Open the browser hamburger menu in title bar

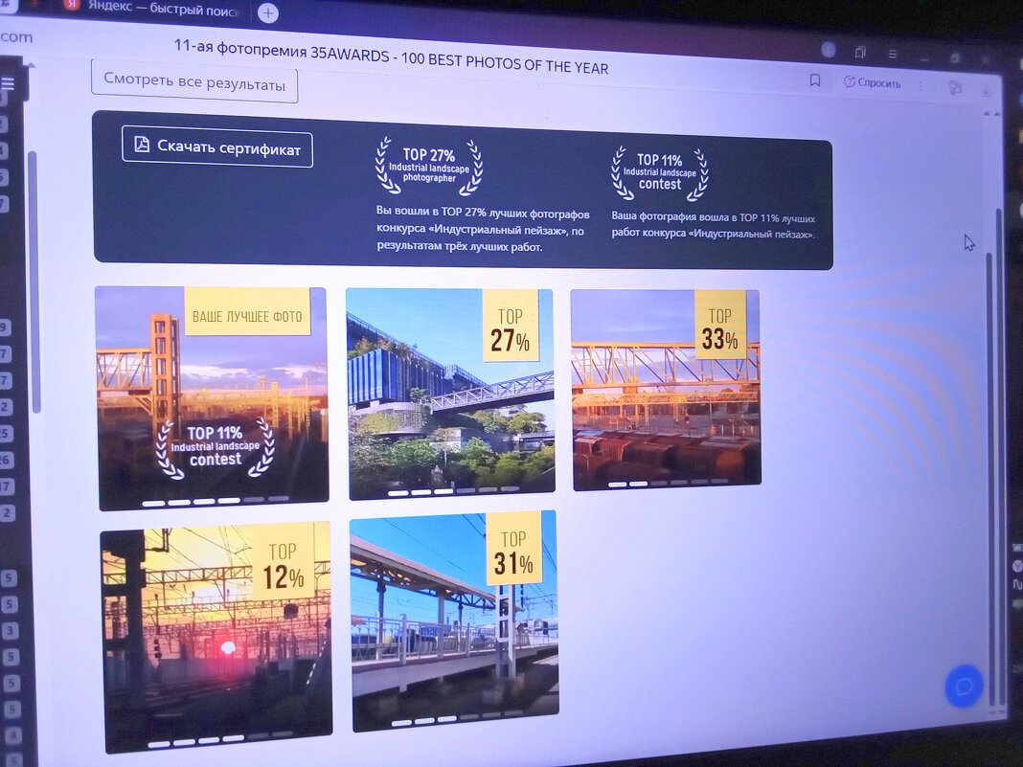893,54
